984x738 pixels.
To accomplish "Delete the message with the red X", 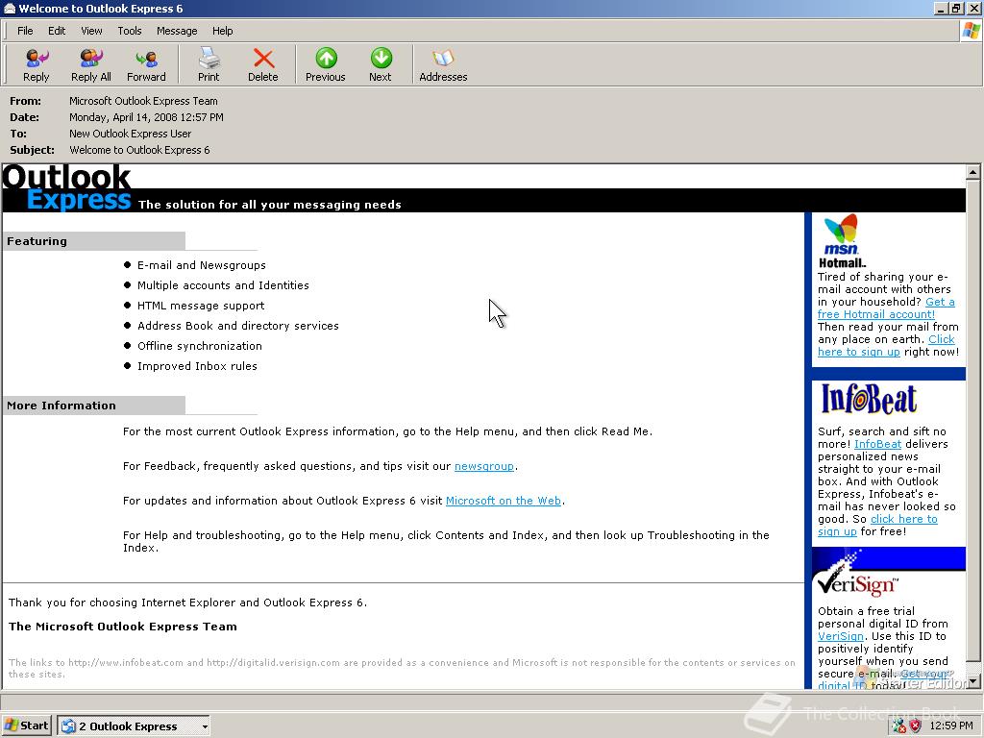I will pyautogui.click(x=263, y=64).
